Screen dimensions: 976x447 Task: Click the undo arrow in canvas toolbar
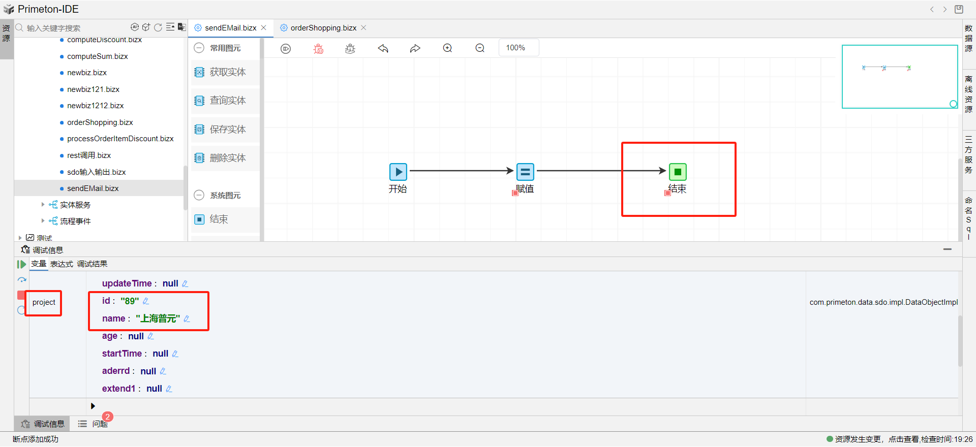tap(383, 48)
